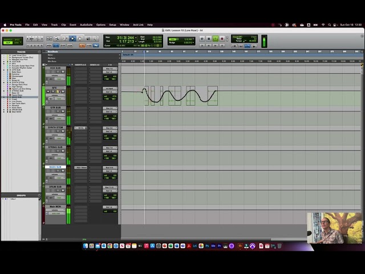Open the insert plug-in on SYNTH STEM

click(x=80, y=128)
